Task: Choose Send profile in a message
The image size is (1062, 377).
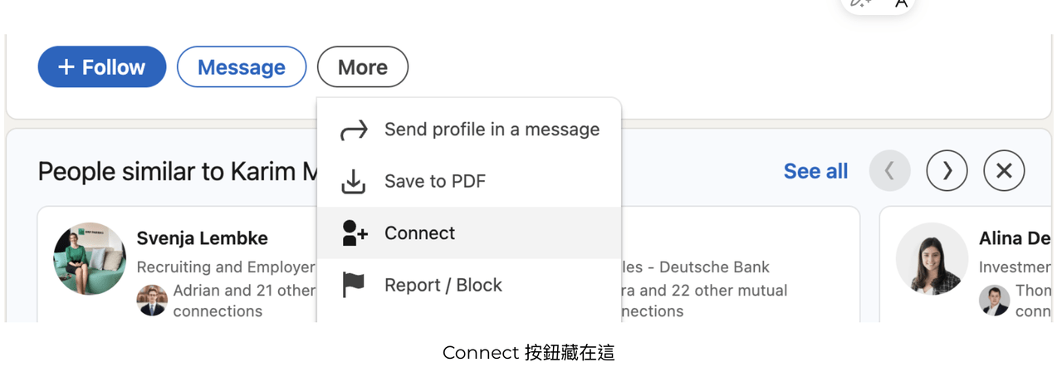Action: 492,130
